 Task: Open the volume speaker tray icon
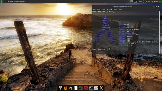152,2
